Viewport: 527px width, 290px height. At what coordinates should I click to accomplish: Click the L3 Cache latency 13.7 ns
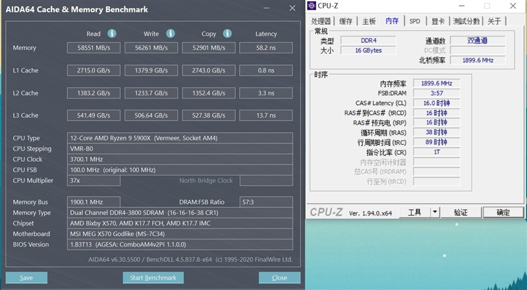click(x=266, y=116)
